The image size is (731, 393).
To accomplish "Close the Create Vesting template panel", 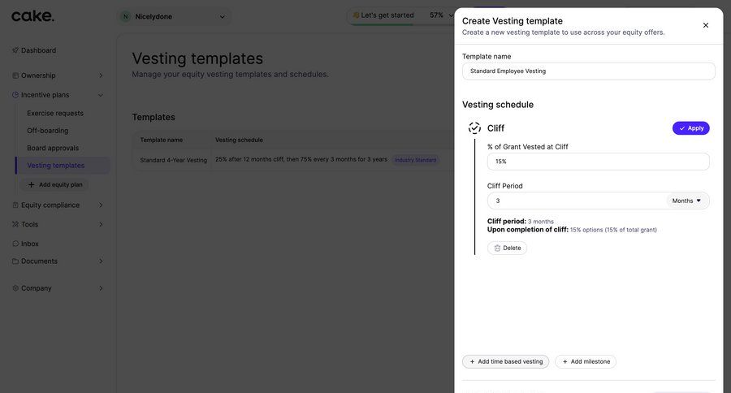I will [x=706, y=25].
